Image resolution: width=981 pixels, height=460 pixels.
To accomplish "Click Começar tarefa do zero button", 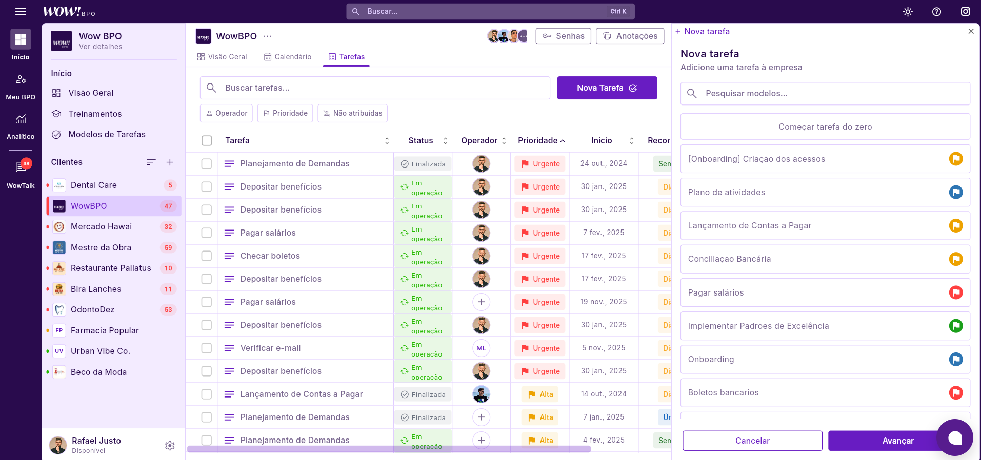I will 825,127.
